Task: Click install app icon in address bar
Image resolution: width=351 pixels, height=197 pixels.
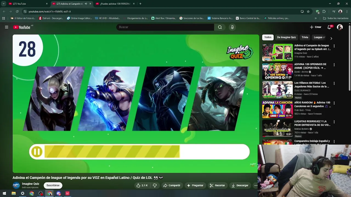Action: click(302, 11)
